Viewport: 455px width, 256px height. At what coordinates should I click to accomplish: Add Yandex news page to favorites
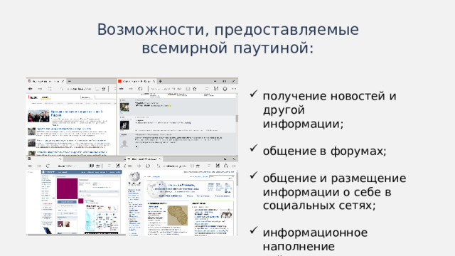pyautogui.click(x=104, y=89)
